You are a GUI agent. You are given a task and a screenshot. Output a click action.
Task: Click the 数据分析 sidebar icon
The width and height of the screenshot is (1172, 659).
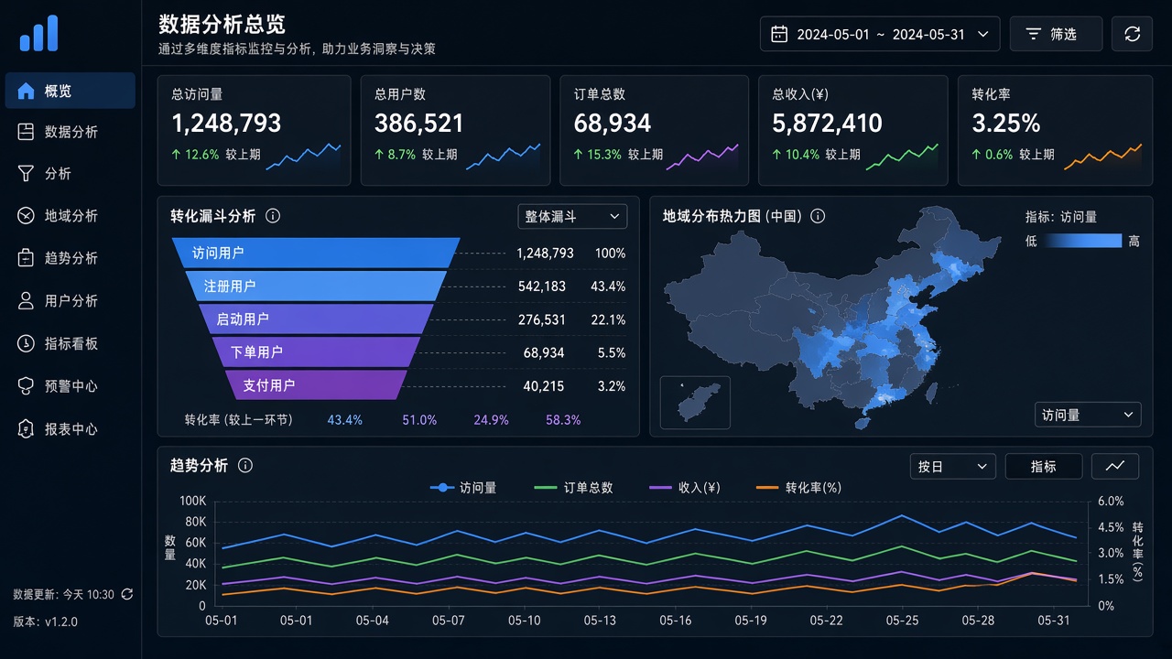pos(26,132)
